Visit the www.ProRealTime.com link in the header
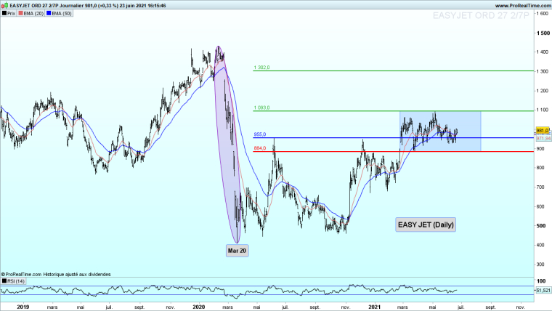 pyautogui.click(x=523, y=6)
